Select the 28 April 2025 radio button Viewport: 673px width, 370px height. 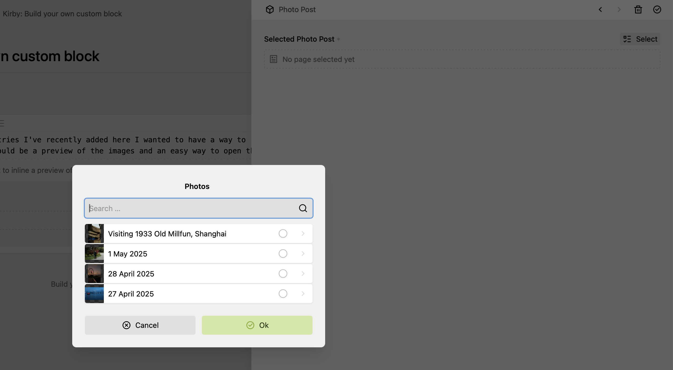tap(283, 274)
